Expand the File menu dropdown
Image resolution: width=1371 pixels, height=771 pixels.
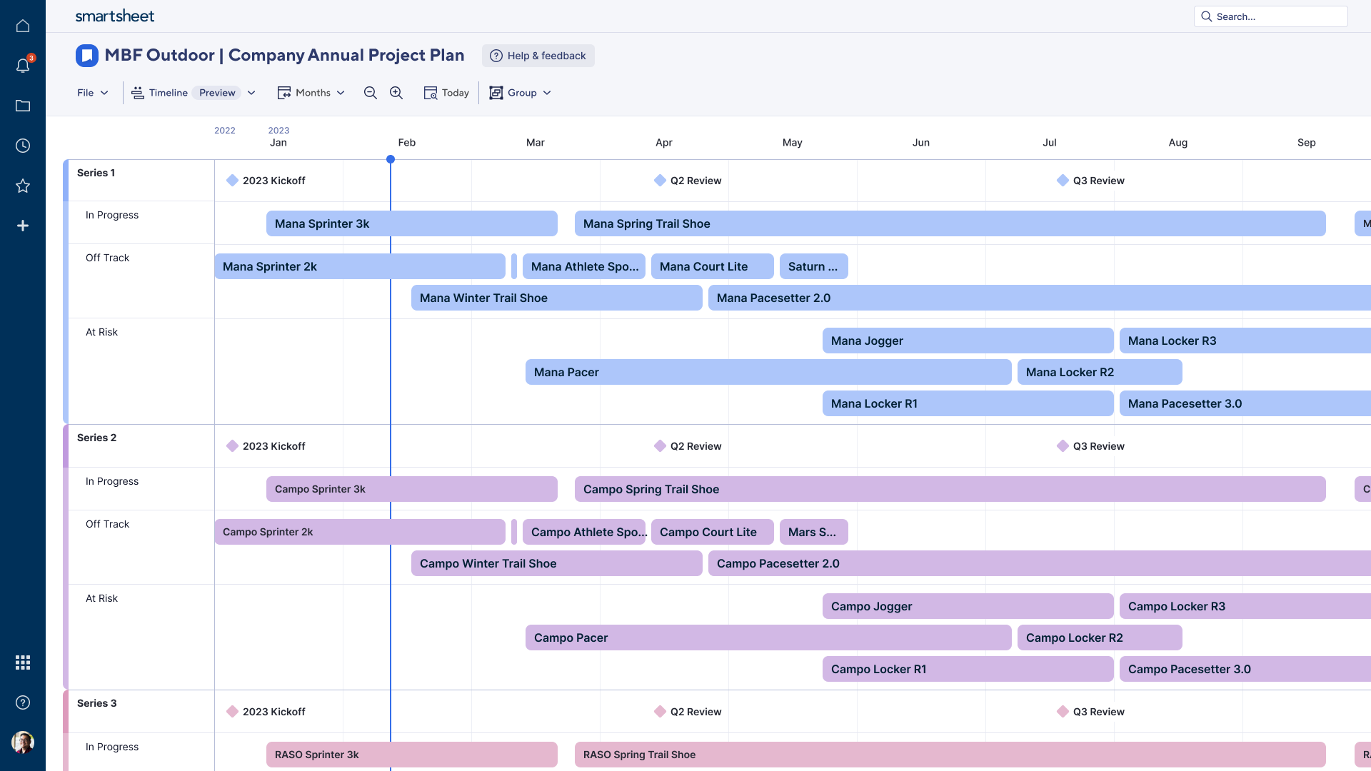[92, 94]
